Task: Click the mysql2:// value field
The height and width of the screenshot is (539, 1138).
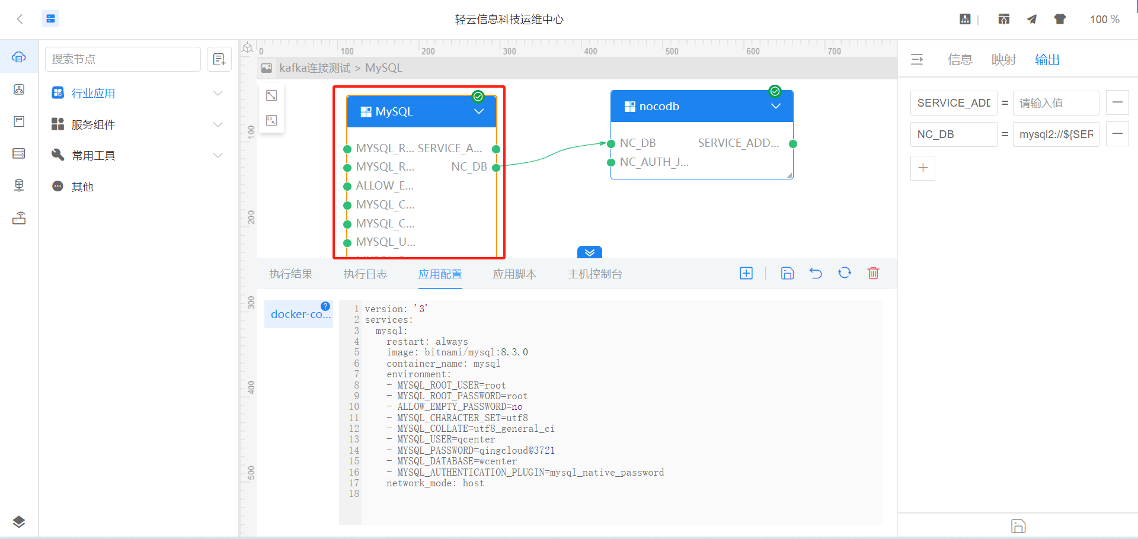Action: pyautogui.click(x=1056, y=134)
